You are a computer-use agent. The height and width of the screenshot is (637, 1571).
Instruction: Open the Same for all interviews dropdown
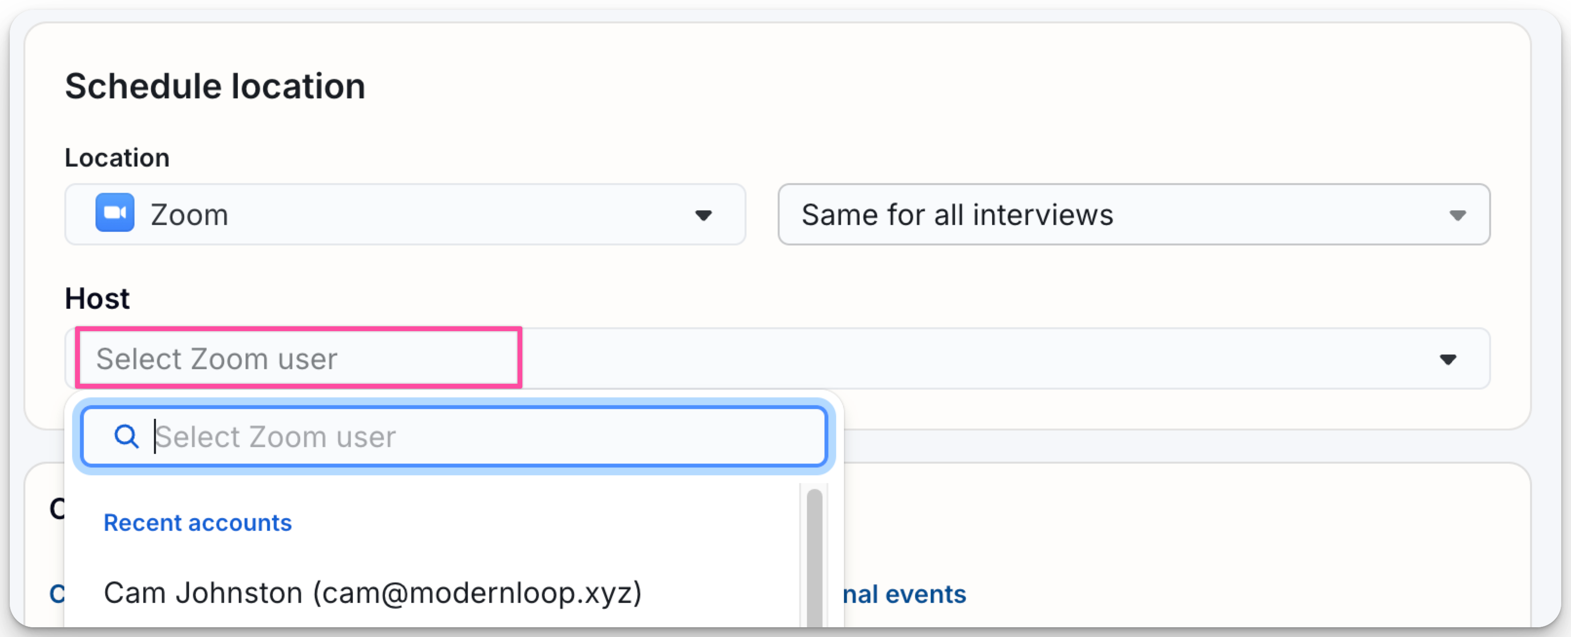click(x=1134, y=215)
